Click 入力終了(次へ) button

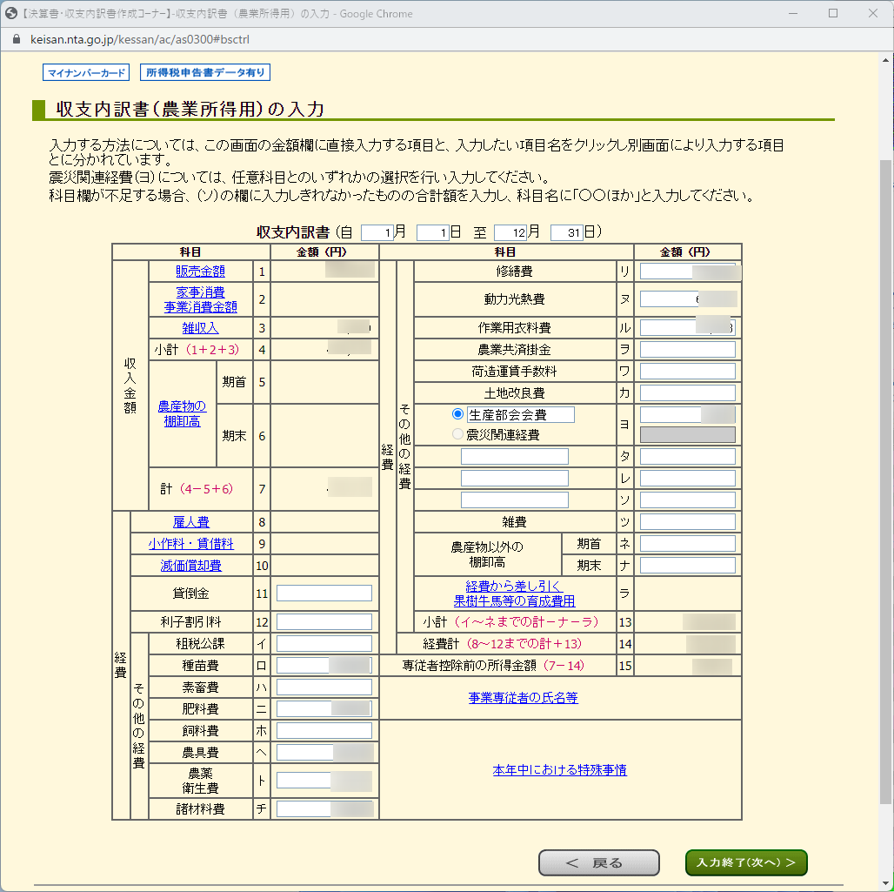click(x=746, y=862)
